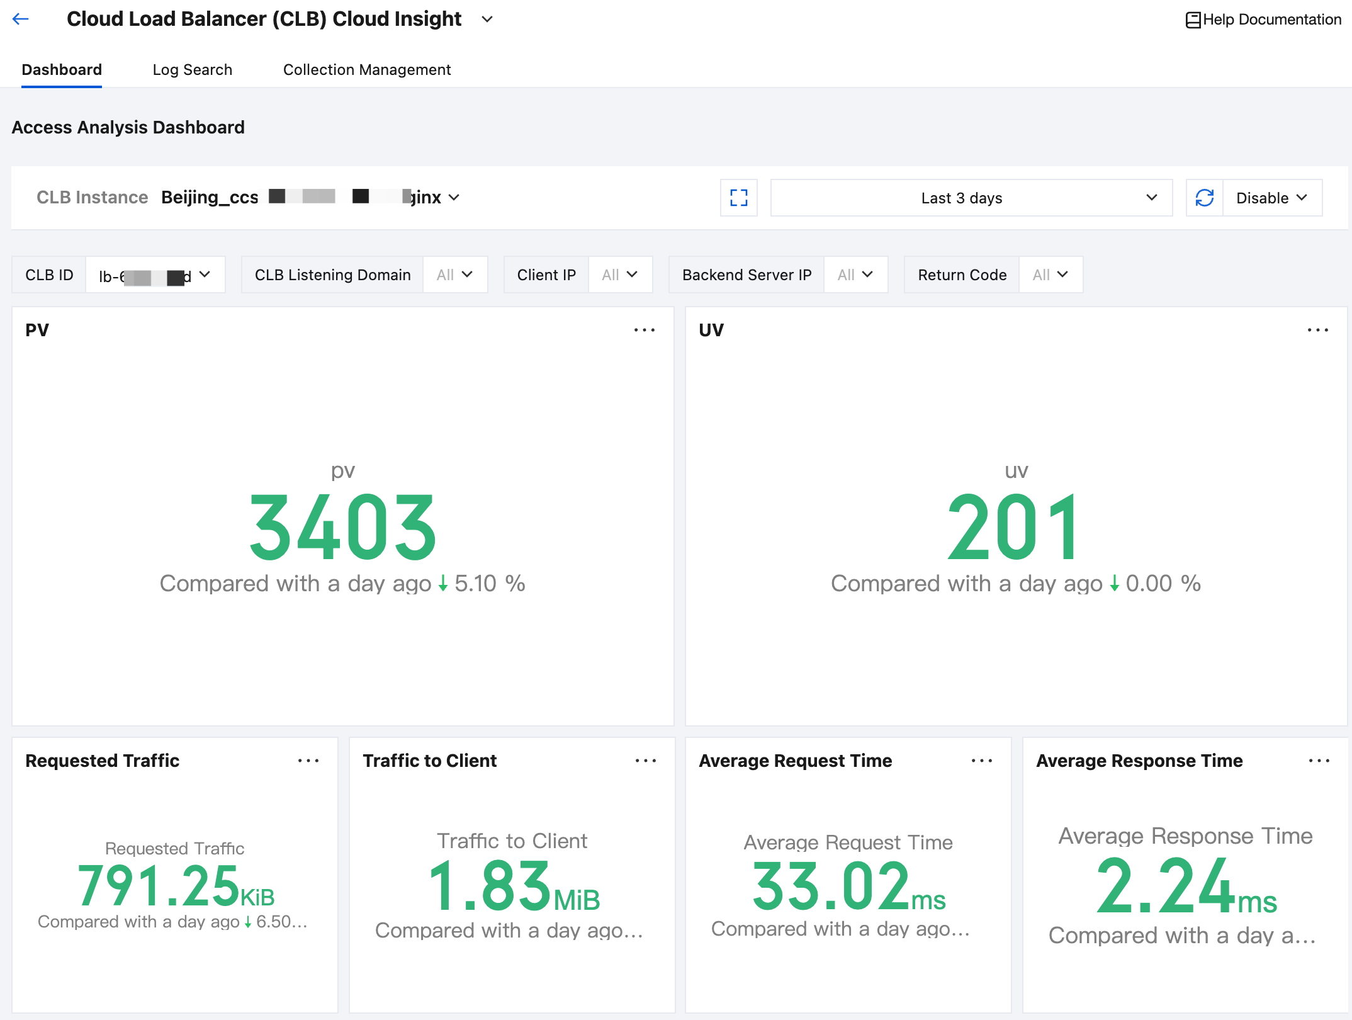1352x1020 pixels.
Task: Click the refresh icon
Action: pyautogui.click(x=1204, y=198)
